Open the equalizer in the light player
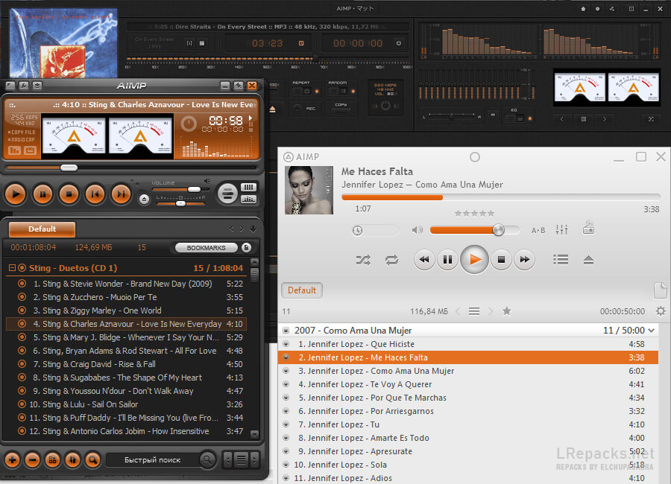The height and width of the screenshot is (484, 671). (x=562, y=230)
